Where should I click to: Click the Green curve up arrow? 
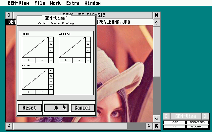88,39
